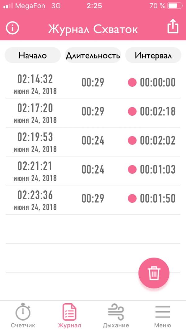Tap the pink dot beside 00:00:00
Screen dimensions: 186x329
click(x=132, y=83)
